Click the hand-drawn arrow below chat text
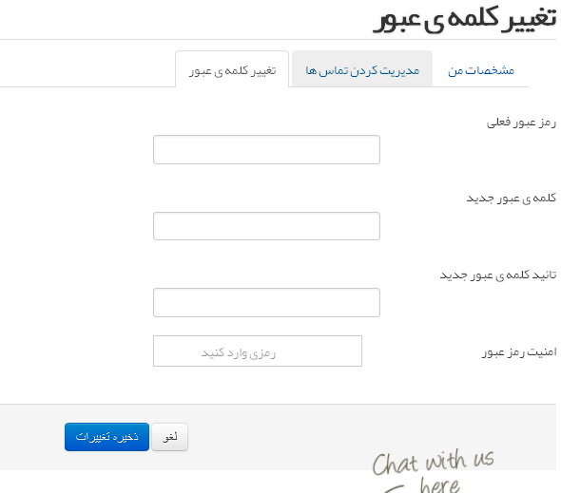 [x=394, y=488]
